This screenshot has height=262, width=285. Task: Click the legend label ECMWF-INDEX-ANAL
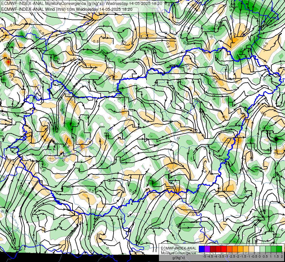[x=179, y=248]
